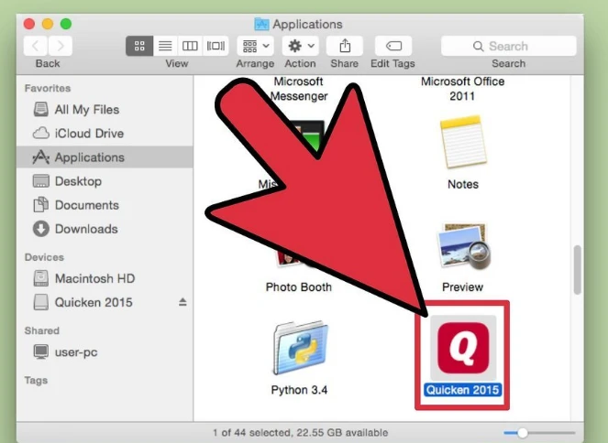Viewport: 608px width, 443px height.
Task: Click the Python 3.4 label
Action: pos(299,390)
